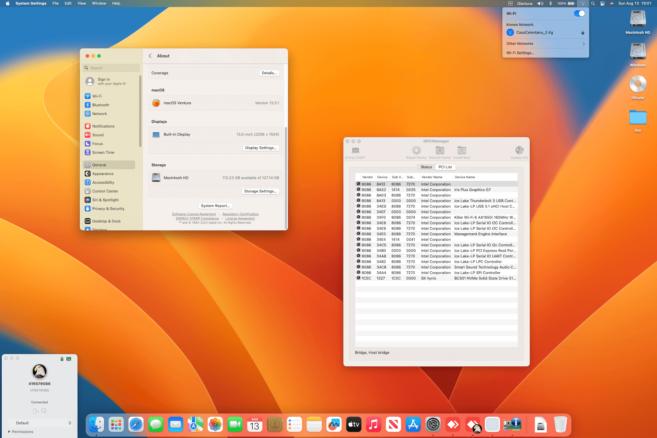Click the Install Kext icon
This screenshot has width=657, height=438.
tap(462, 151)
